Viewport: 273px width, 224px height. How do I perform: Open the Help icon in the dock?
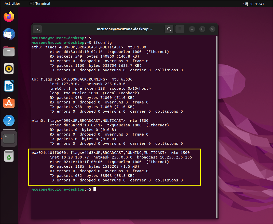[x=9, y=121]
